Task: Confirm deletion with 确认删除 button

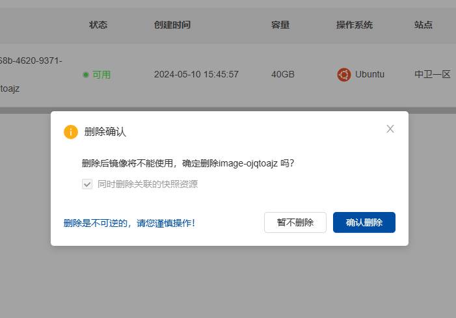Action: click(364, 222)
